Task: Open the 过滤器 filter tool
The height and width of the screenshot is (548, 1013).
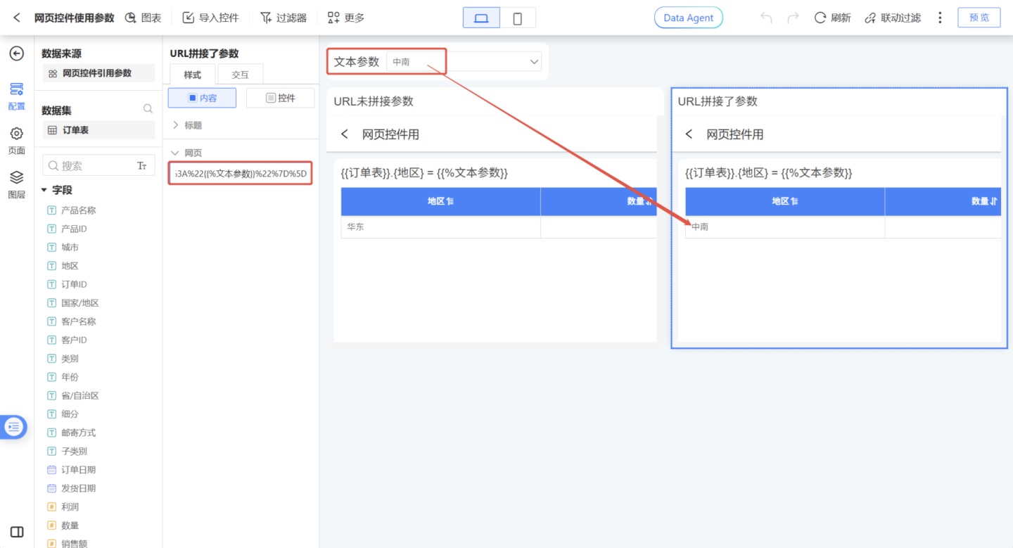Action: coord(283,18)
